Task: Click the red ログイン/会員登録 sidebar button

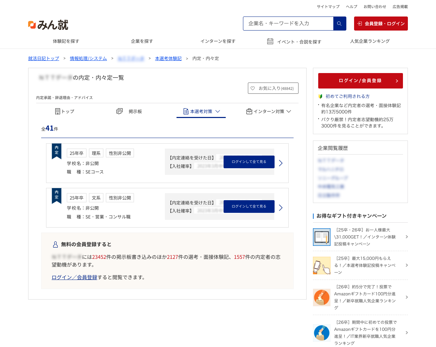Action: pos(360,81)
